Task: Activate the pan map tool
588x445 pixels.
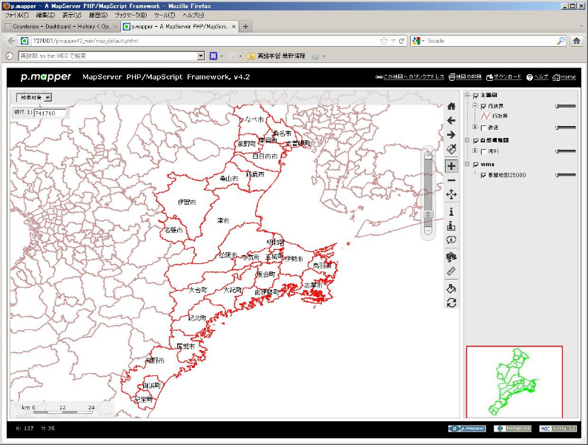Action: [451, 194]
